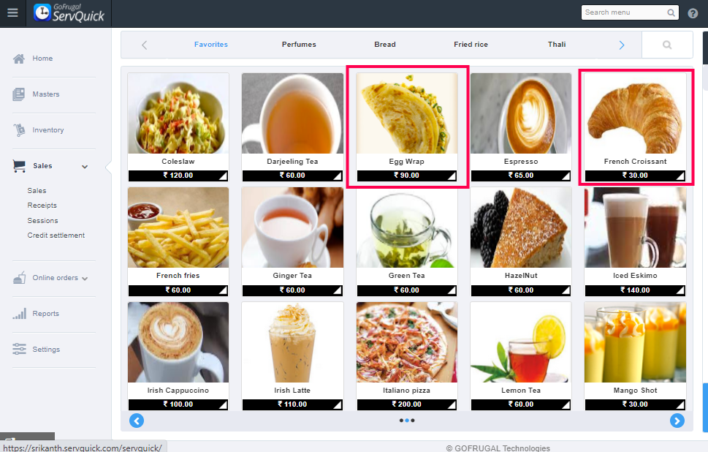Click the Inventory icon in sidebar
Viewport: 708px width, 452px height.
coord(20,129)
